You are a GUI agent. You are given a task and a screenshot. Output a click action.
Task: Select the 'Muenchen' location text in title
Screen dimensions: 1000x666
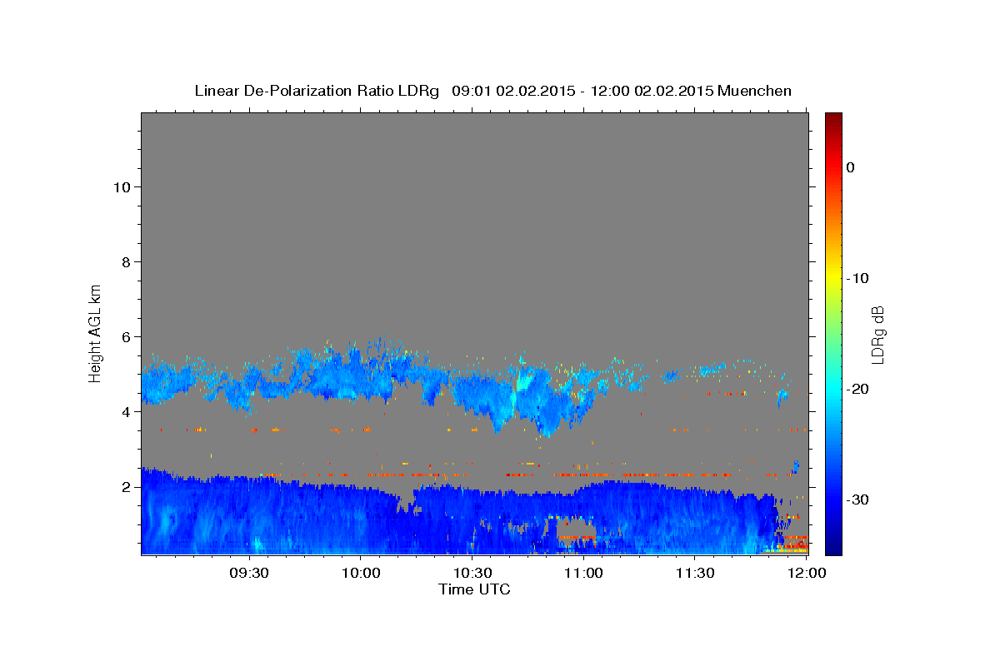pyautogui.click(x=754, y=91)
